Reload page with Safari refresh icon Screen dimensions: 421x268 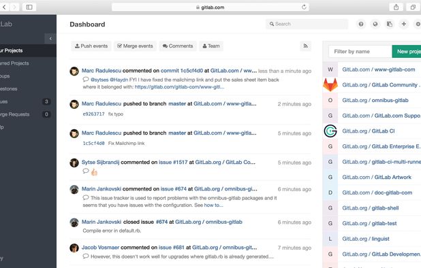click(304, 7)
